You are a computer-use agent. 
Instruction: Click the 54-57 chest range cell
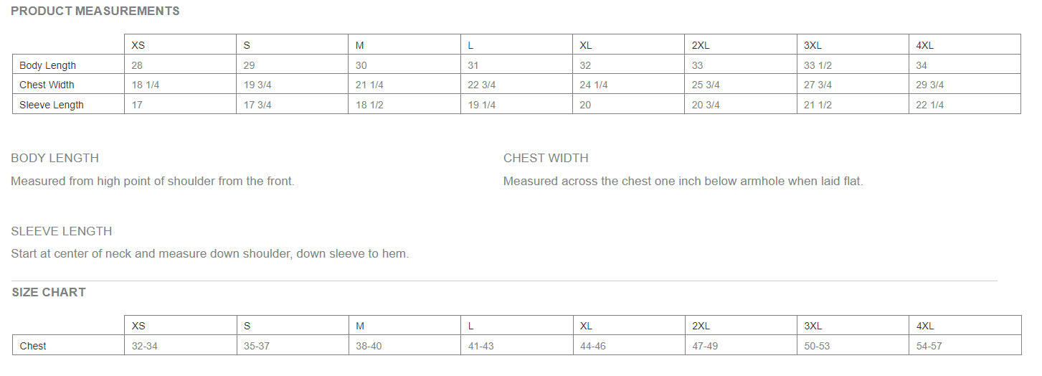tap(929, 346)
